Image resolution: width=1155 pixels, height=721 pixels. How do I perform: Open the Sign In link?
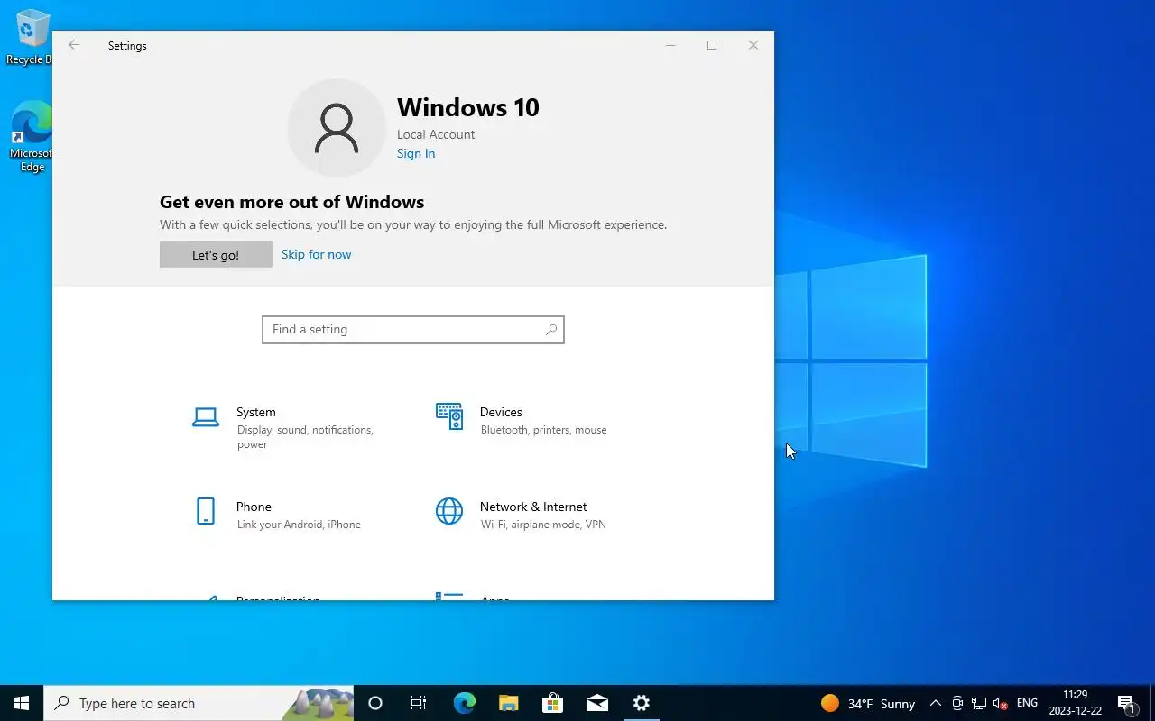pos(416,153)
